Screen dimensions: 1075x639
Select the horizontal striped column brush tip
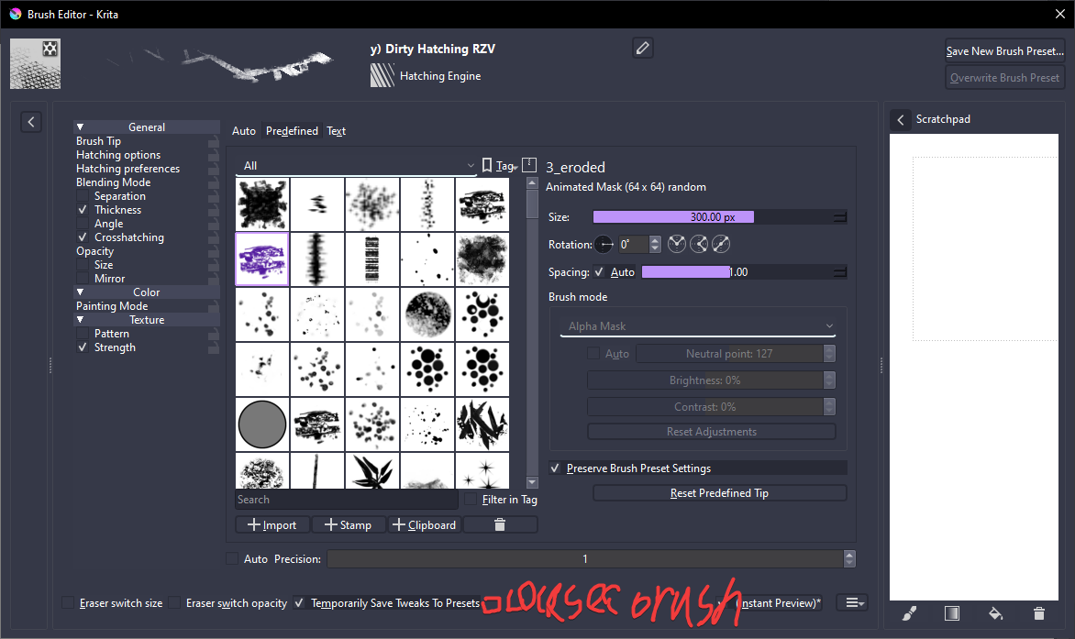tap(372, 259)
